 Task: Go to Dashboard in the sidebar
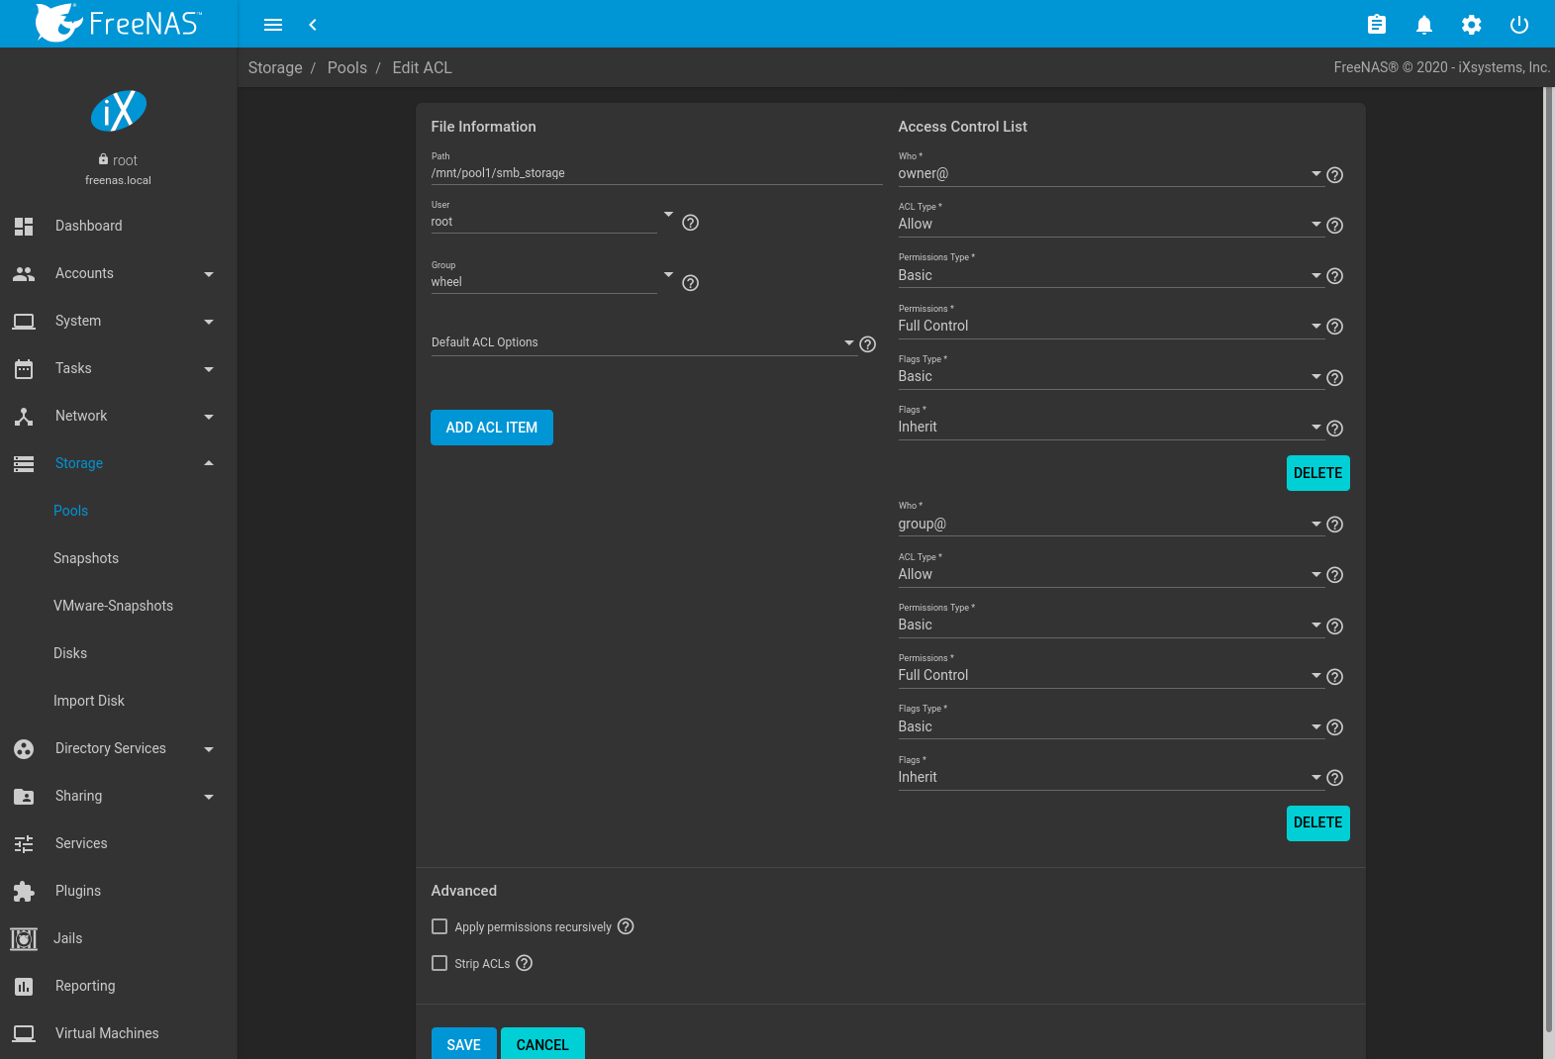(x=89, y=226)
